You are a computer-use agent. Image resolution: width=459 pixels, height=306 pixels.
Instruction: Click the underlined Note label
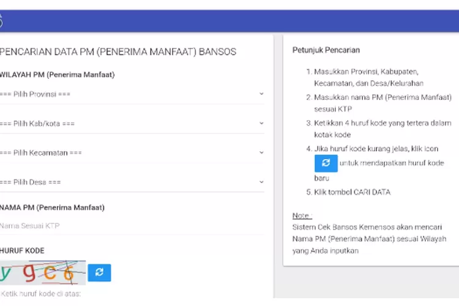pos(302,216)
